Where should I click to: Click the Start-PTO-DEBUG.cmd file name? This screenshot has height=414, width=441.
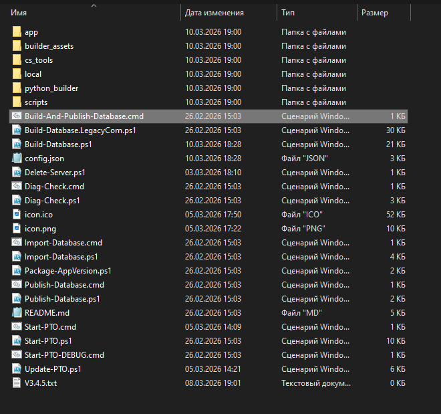pyautogui.click(x=64, y=355)
